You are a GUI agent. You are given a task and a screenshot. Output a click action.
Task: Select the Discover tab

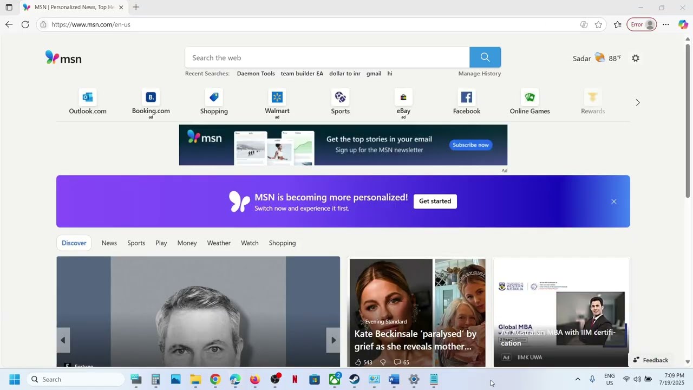74,243
